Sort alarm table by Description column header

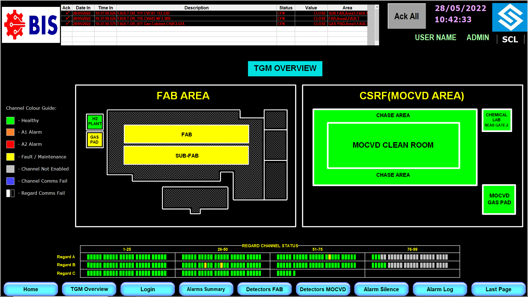coord(196,8)
